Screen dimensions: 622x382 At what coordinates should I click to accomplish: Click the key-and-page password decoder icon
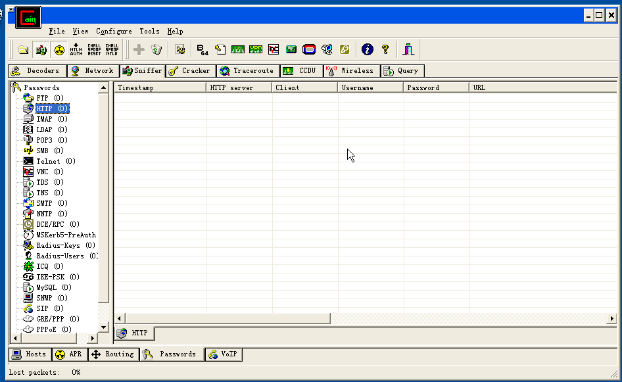(220, 49)
